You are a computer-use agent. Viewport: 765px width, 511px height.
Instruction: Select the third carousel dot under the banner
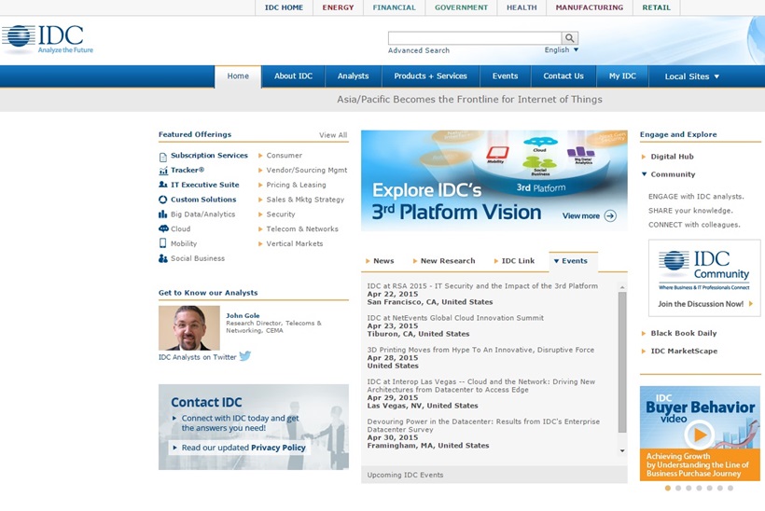click(x=688, y=488)
